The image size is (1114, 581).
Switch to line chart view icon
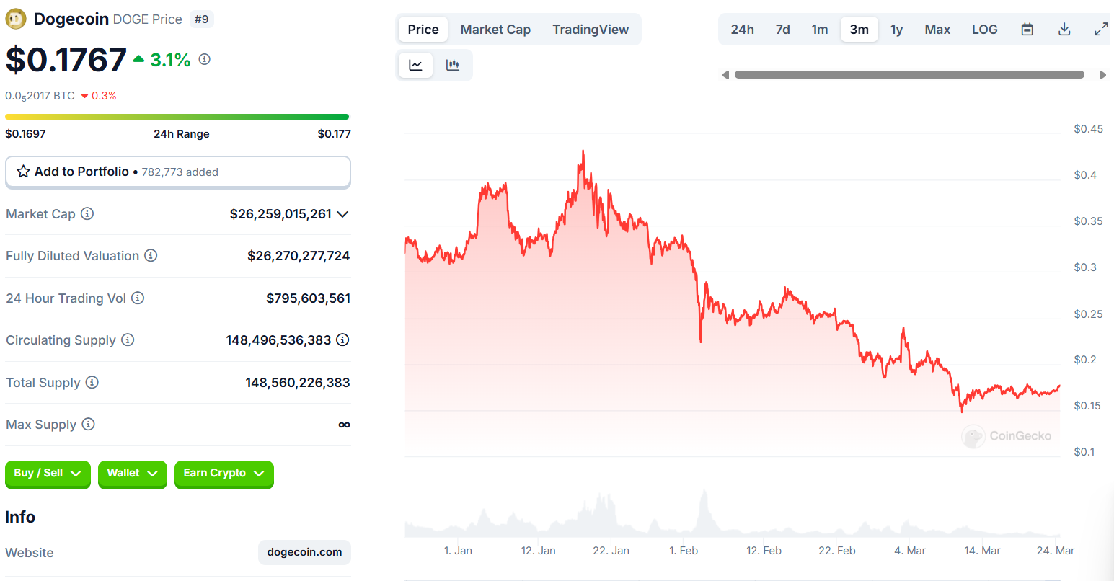pos(415,65)
